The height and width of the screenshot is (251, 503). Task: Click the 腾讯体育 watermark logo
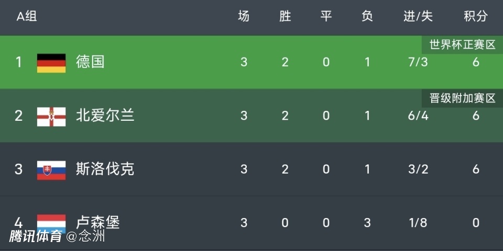click(36, 236)
